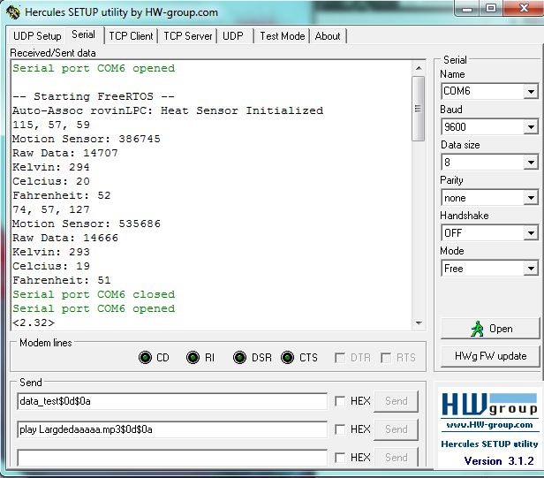
Task: Toggle the RTS checkbox
Action: 386,358
